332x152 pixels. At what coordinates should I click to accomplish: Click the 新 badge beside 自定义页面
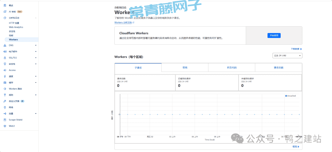(22, 101)
